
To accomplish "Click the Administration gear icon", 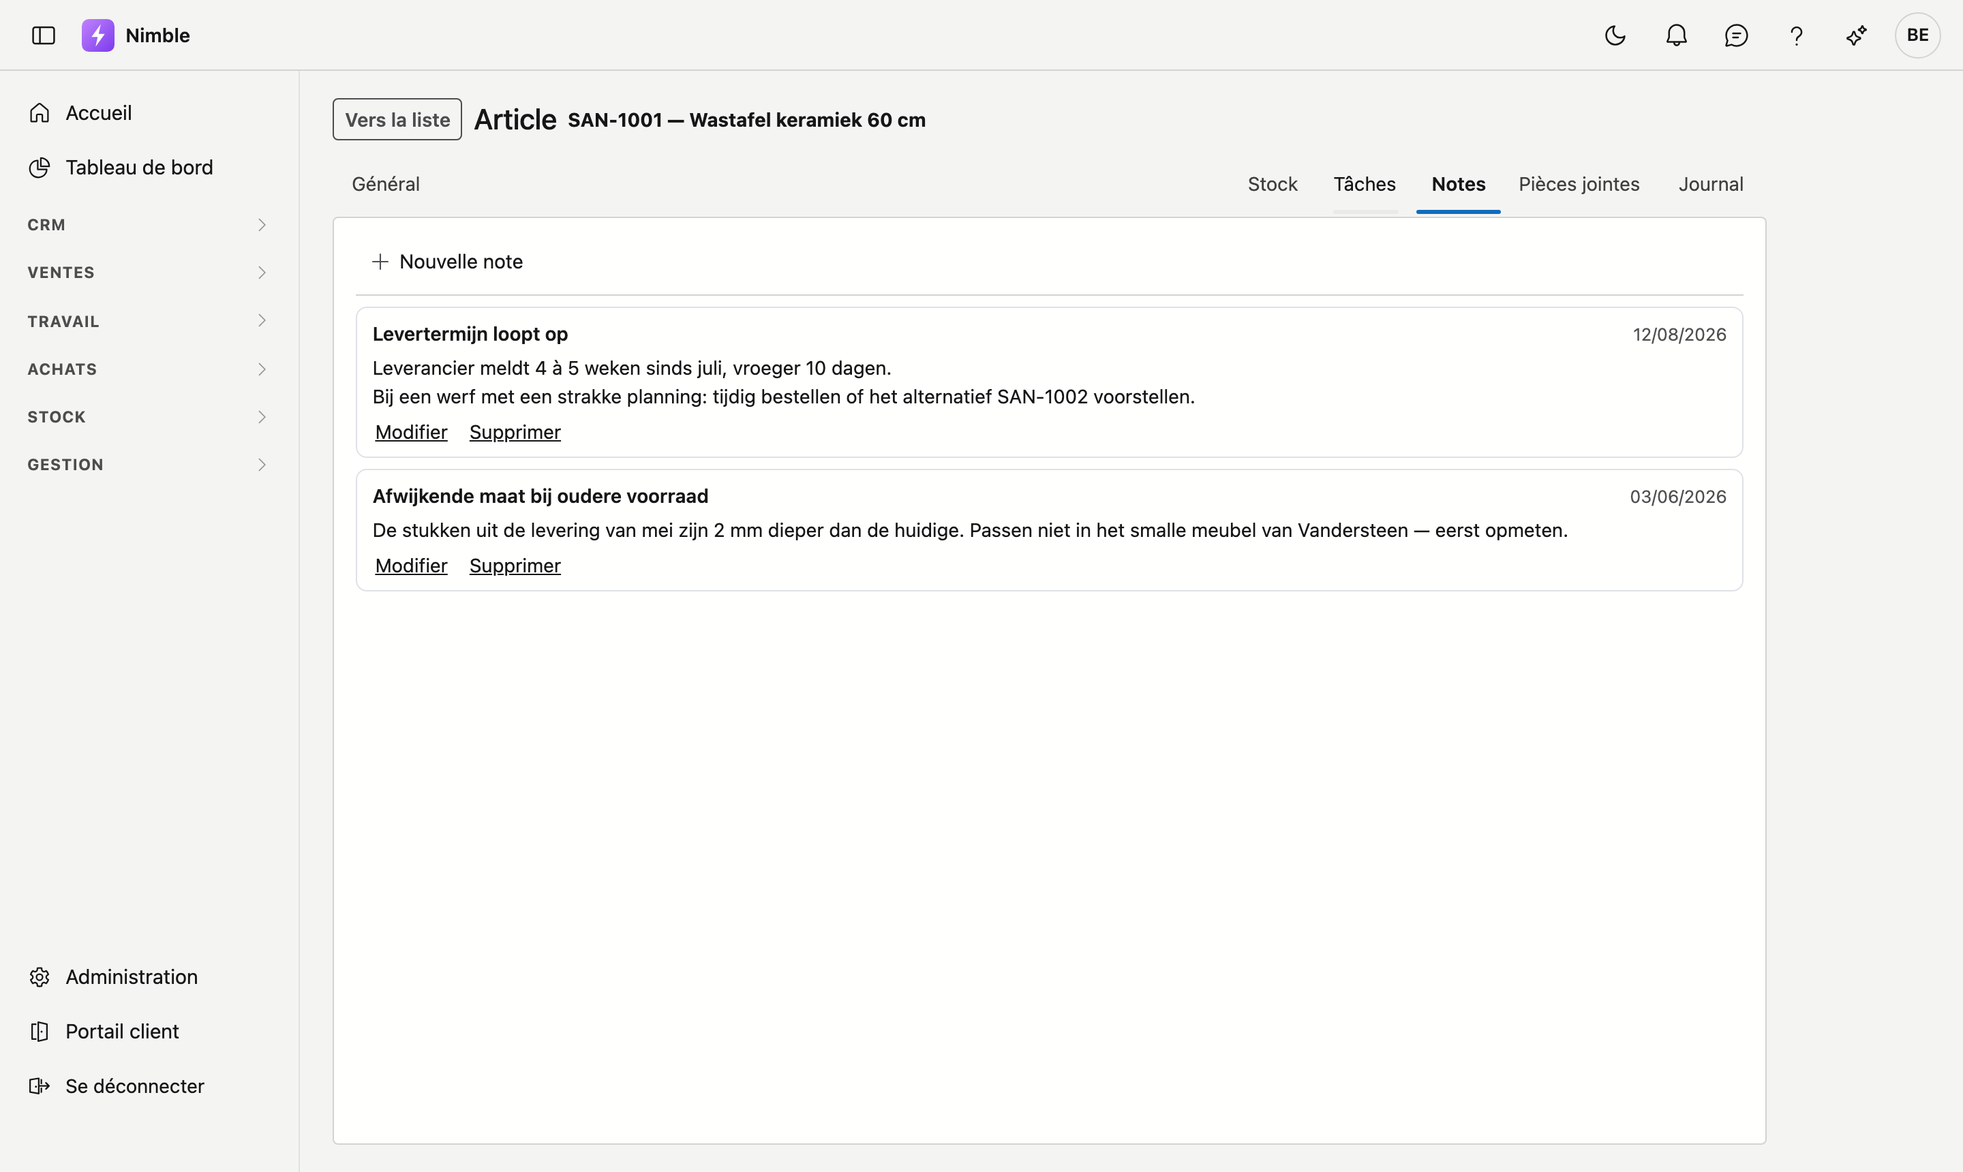I will coord(40,977).
